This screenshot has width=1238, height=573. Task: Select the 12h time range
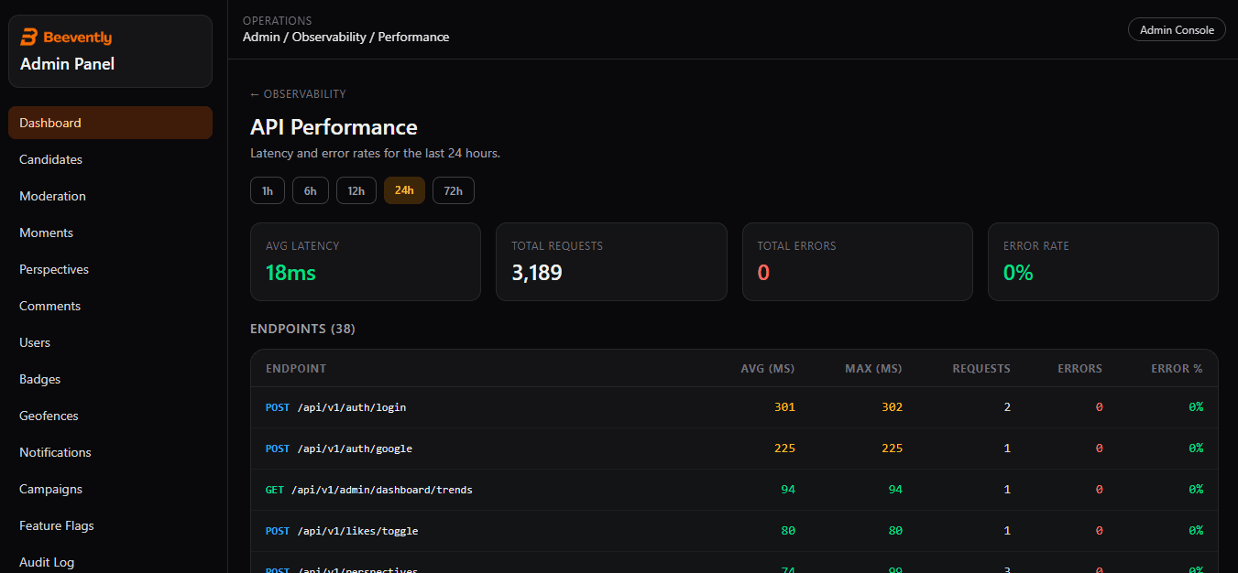click(x=356, y=190)
